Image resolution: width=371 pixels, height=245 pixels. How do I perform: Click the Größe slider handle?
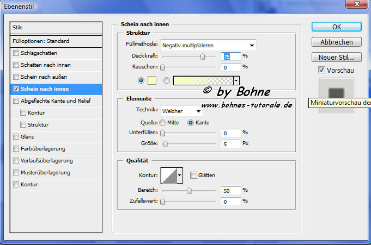[165, 144]
